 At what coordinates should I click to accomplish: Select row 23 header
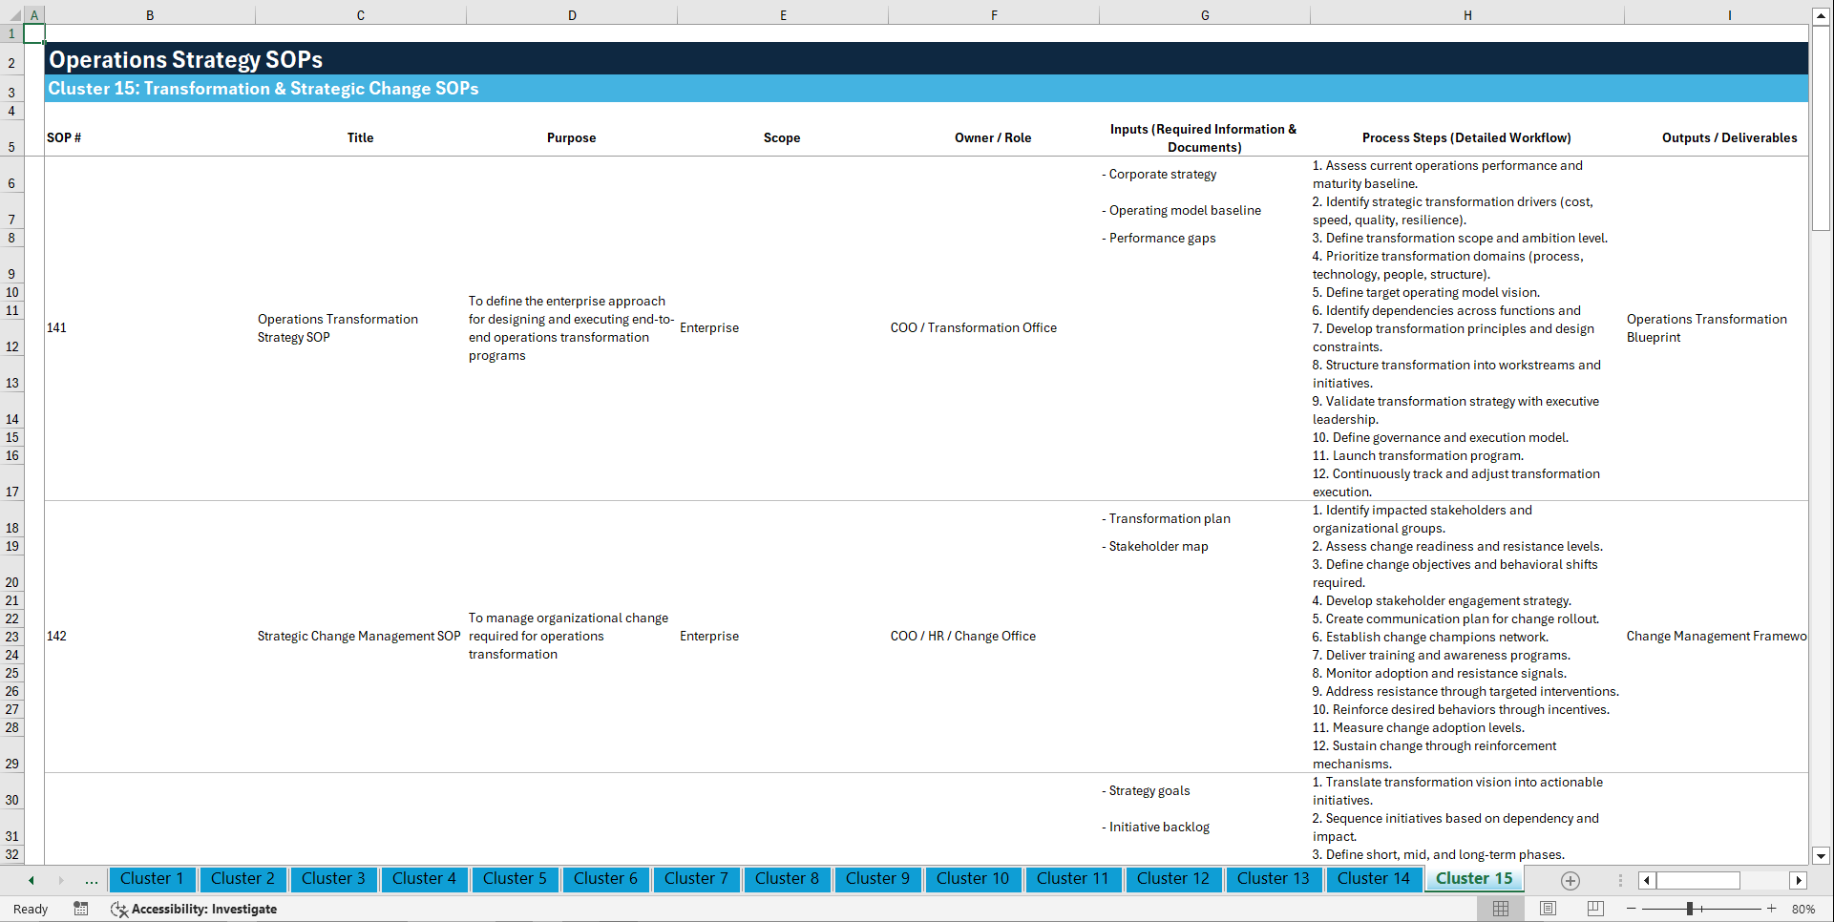11,637
